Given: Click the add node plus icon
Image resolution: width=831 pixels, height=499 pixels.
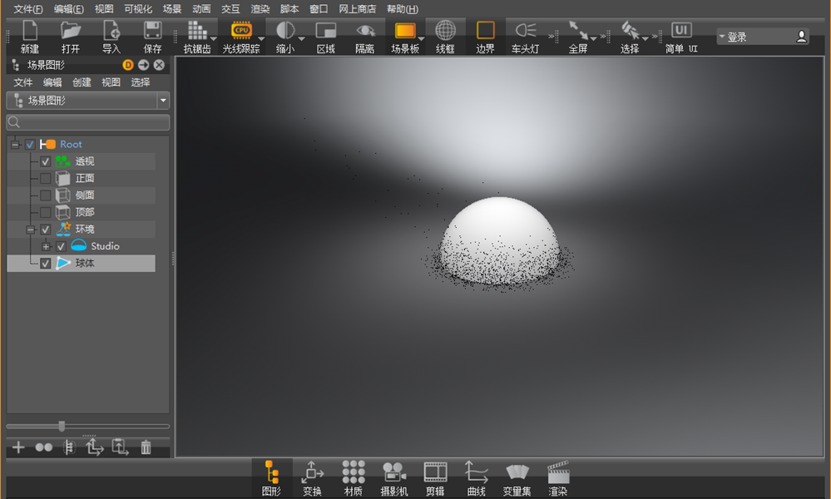Looking at the screenshot, I should pos(18,447).
